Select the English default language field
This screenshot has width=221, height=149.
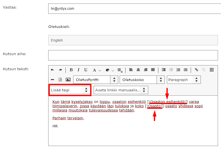(x=133, y=40)
